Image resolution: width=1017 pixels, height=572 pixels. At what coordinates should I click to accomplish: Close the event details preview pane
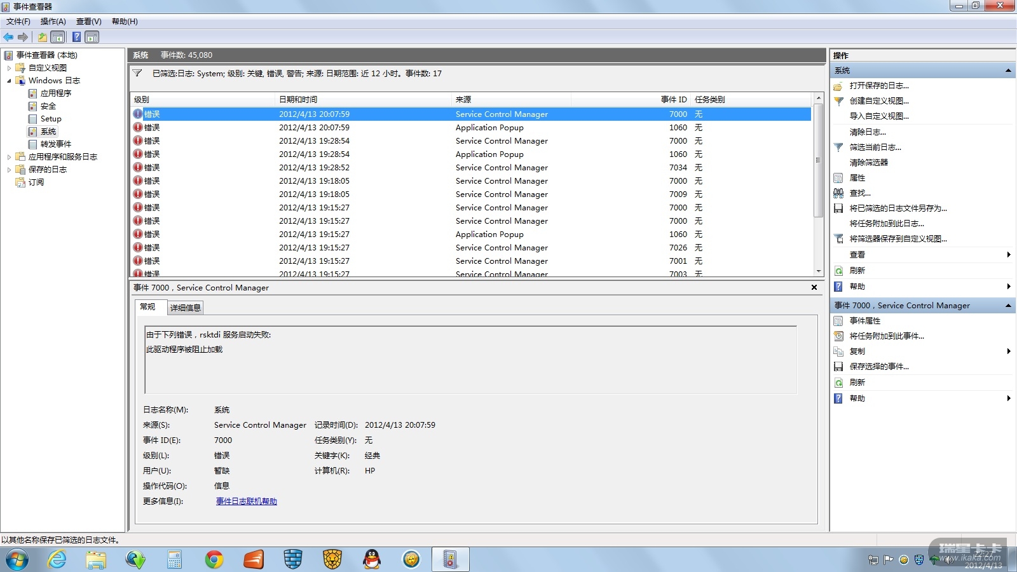(814, 288)
